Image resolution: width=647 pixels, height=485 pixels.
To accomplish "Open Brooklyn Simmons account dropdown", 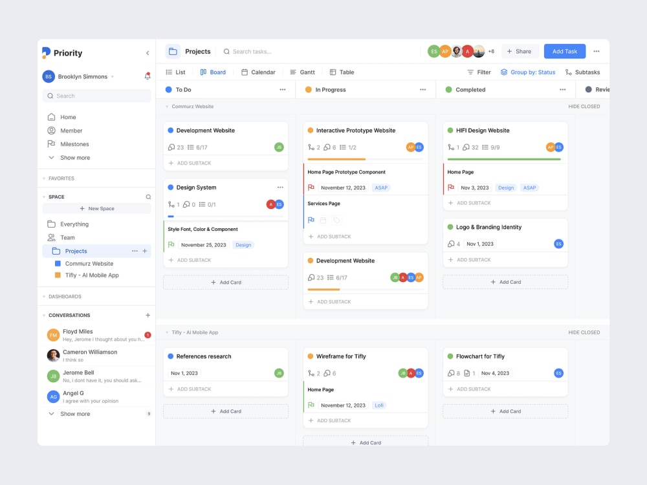I will (113, 77).
